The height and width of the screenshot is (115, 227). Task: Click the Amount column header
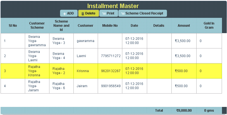184,26
